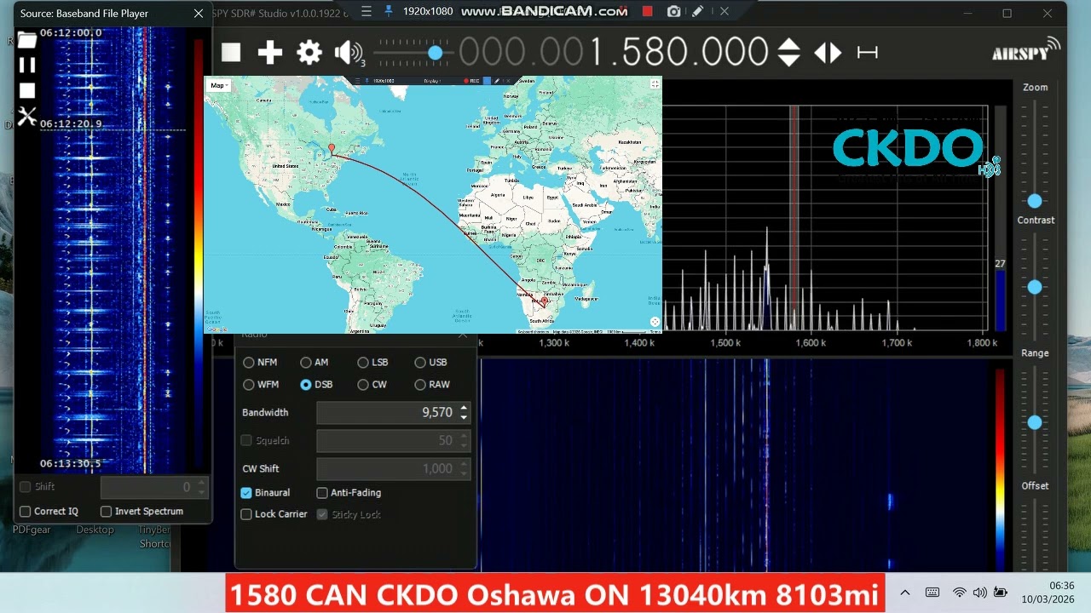Open the taskbar volume icon
Screen dimensions: 1091x613
pyautogui.click(x=979, y=593)
